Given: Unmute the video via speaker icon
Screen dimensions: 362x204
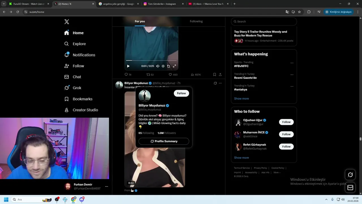Looking at the screenshot, I should (x=158, y=66).
